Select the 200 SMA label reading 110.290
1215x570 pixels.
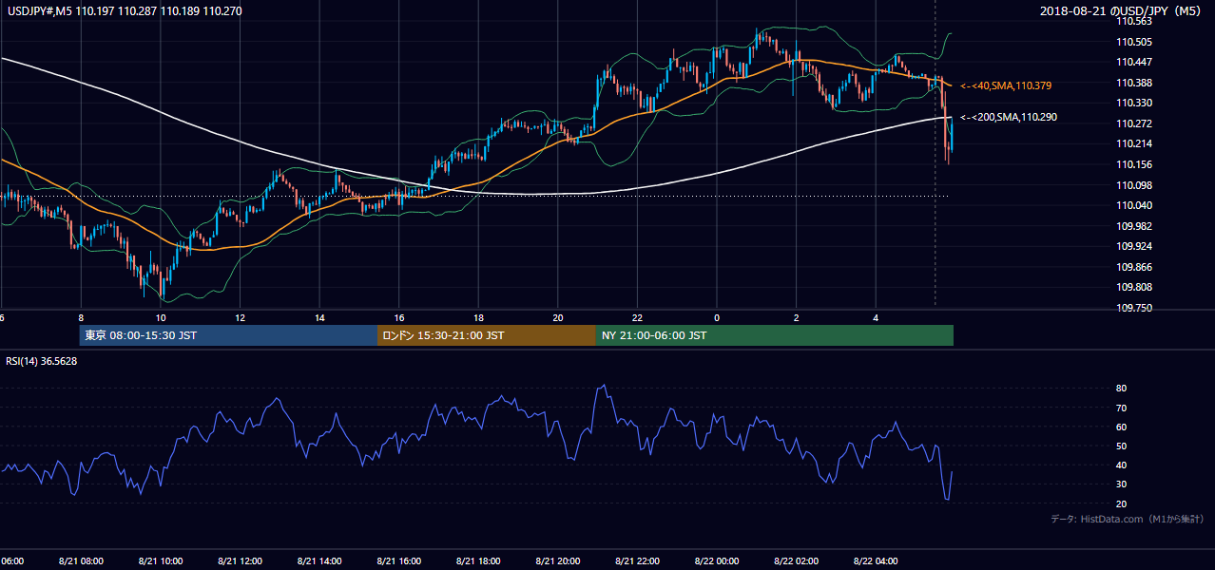click(x=1009, y=118)
